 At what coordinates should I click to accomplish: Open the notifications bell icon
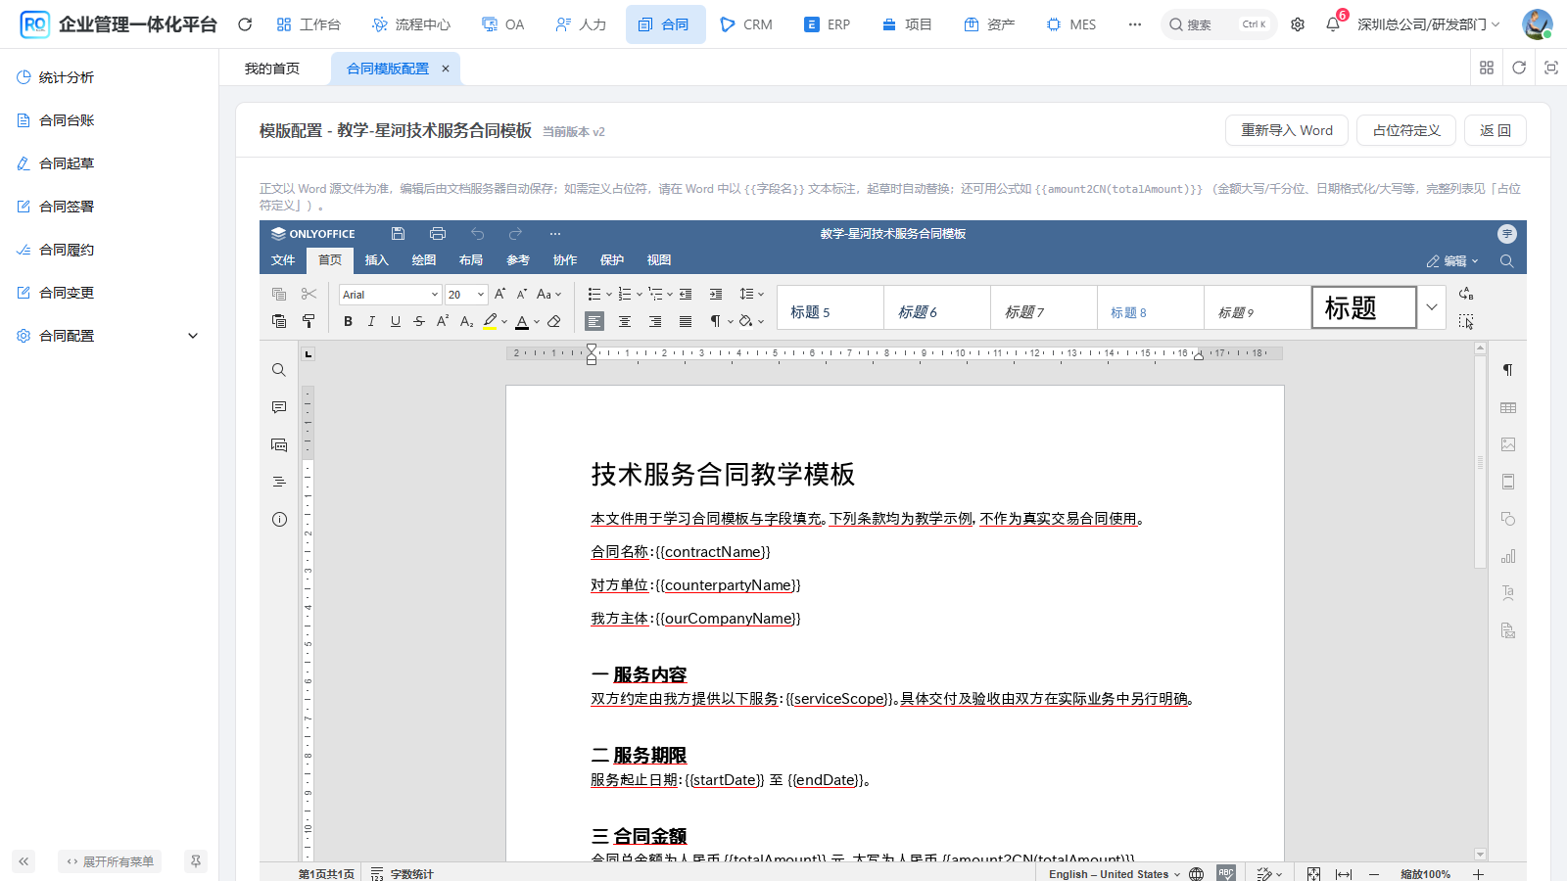pyautogui.click(x=1333, y=24)
